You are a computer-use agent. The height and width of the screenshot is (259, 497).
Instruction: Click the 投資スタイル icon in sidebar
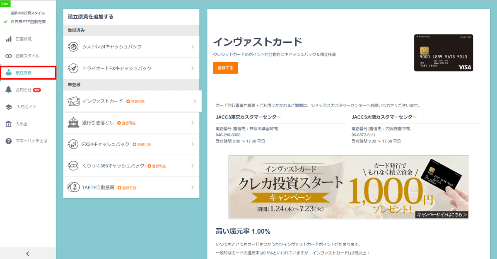8,56
